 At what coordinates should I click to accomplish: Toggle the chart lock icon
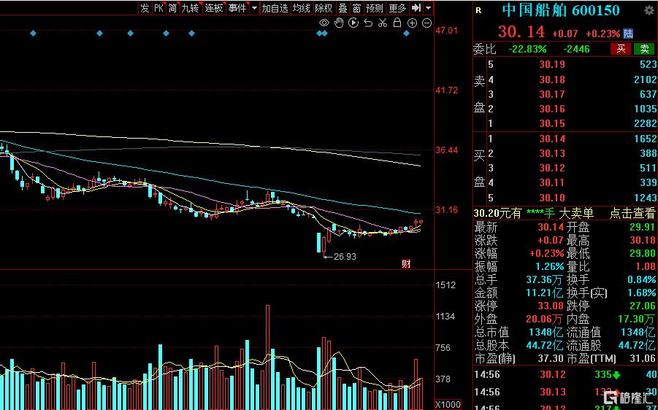(397, 23)
